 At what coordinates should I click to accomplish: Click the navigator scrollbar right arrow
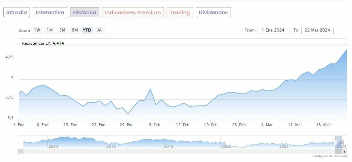pos(345,152)
